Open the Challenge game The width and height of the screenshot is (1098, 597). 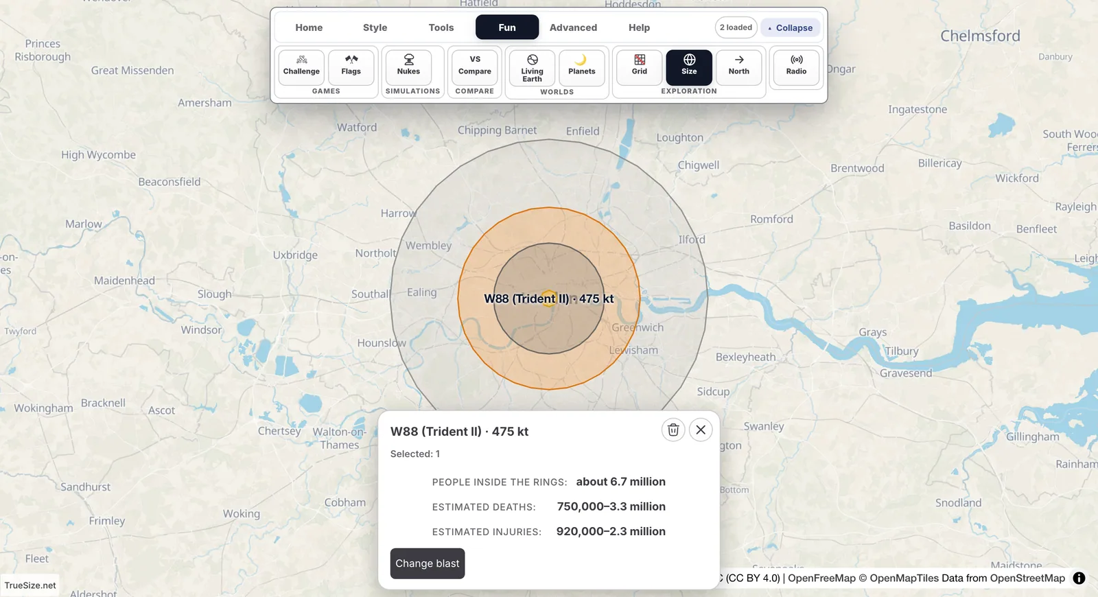(301, 67)
